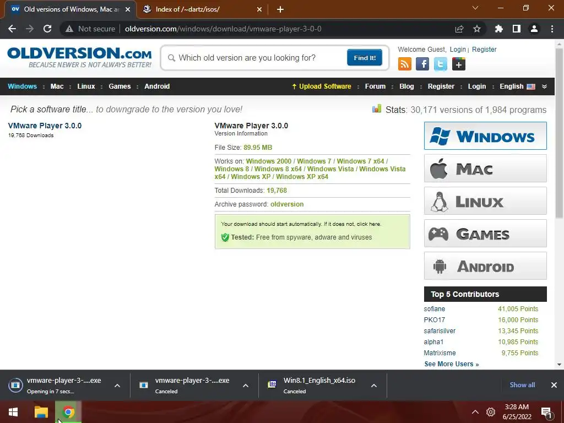Open the taskbar settings gear icon
Image resolution: width=564 pixels, height=423 pixels.
(491, 412)
